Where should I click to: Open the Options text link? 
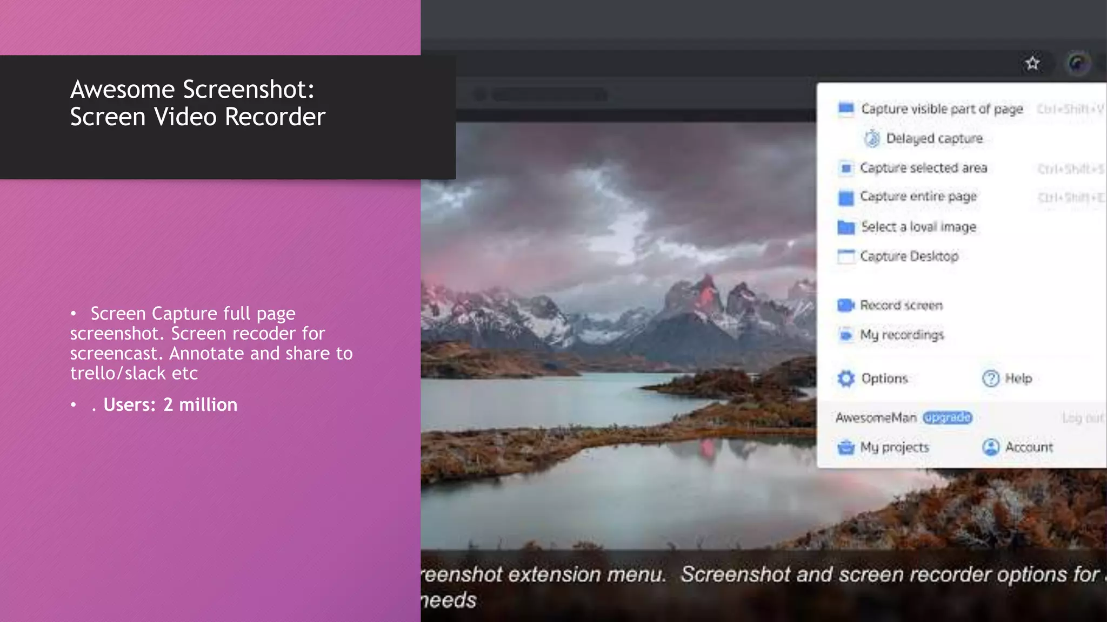(884, 378)
